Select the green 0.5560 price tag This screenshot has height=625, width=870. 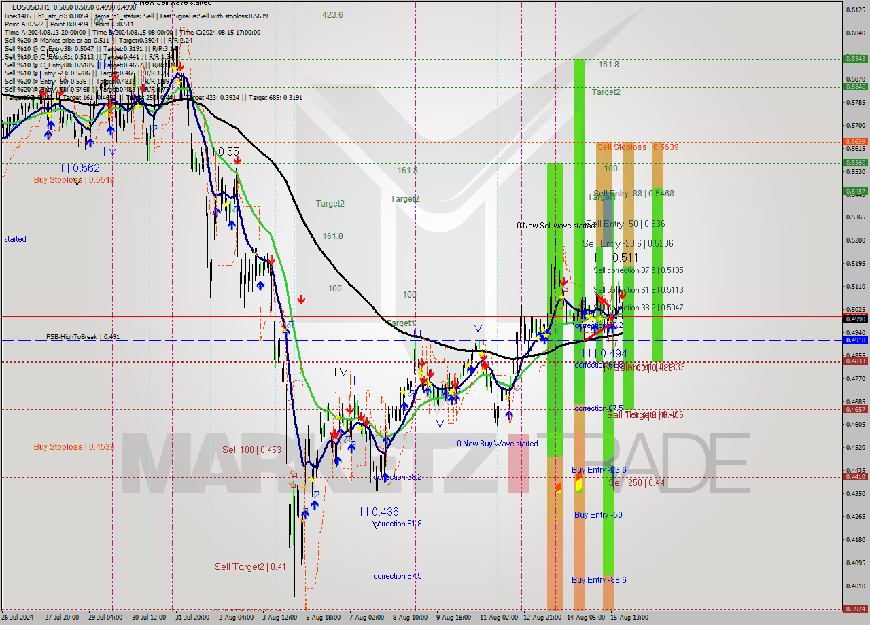pyautogui.click(x=855, y=162)
